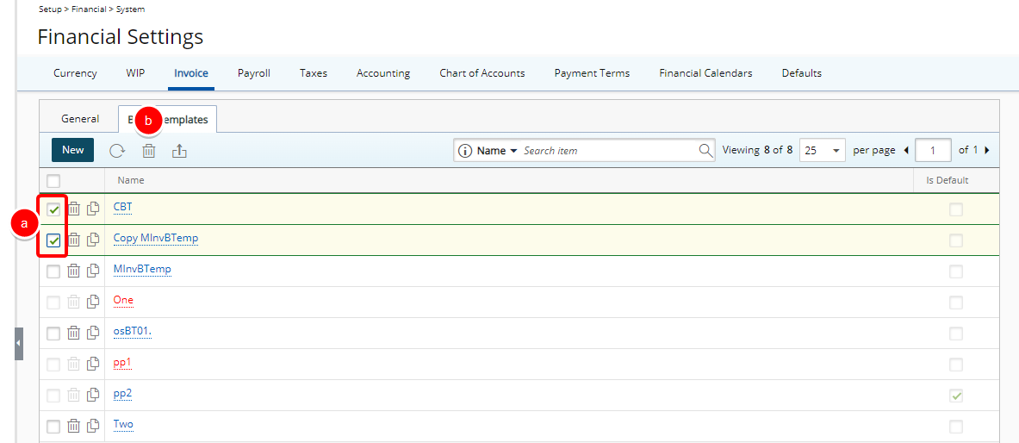Open the pp1 template link
1019x443 pixels.
pos(123,362)
